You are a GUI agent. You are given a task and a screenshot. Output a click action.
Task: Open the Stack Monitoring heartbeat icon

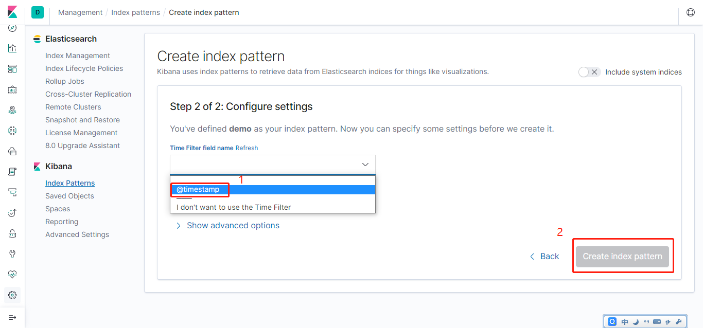12,275
